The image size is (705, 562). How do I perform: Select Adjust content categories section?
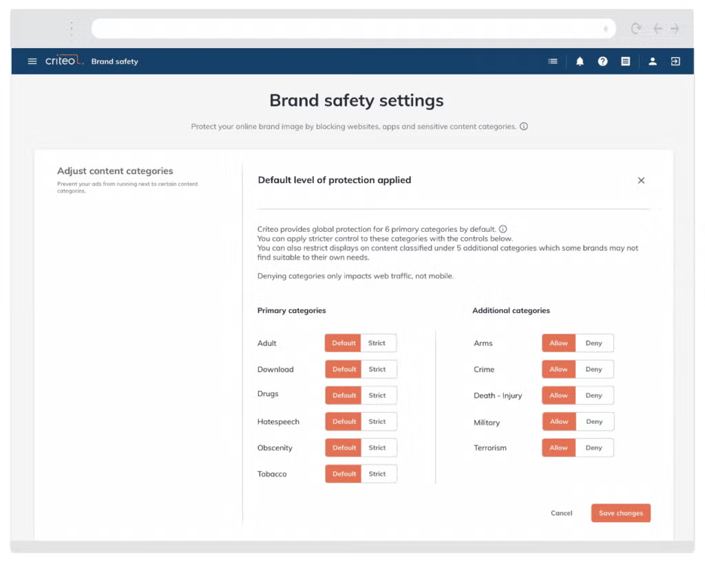[115, 171]
